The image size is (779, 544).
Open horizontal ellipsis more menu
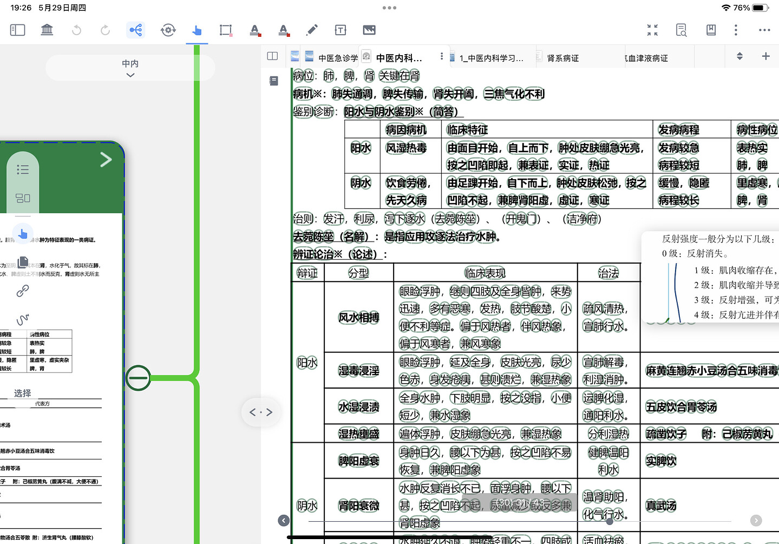coord(764,30)
